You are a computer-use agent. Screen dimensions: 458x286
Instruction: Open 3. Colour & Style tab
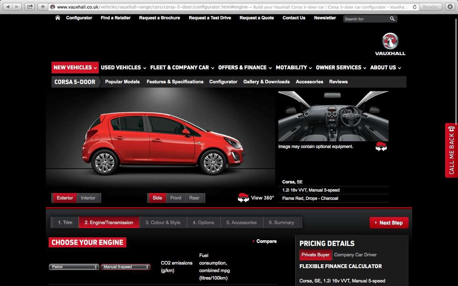pyautogui.click(x=163, y=222)
